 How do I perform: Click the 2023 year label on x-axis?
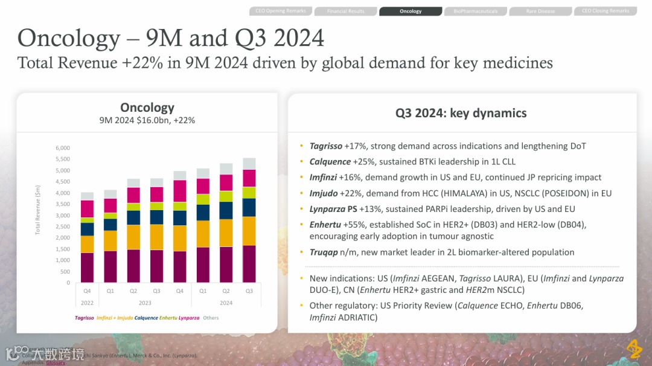[145, 303]
